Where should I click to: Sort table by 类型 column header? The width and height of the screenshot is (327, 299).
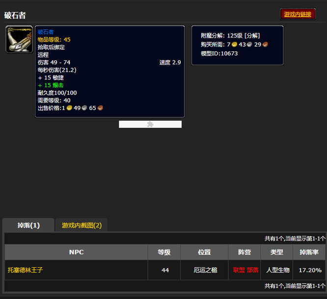coord(277,252)
